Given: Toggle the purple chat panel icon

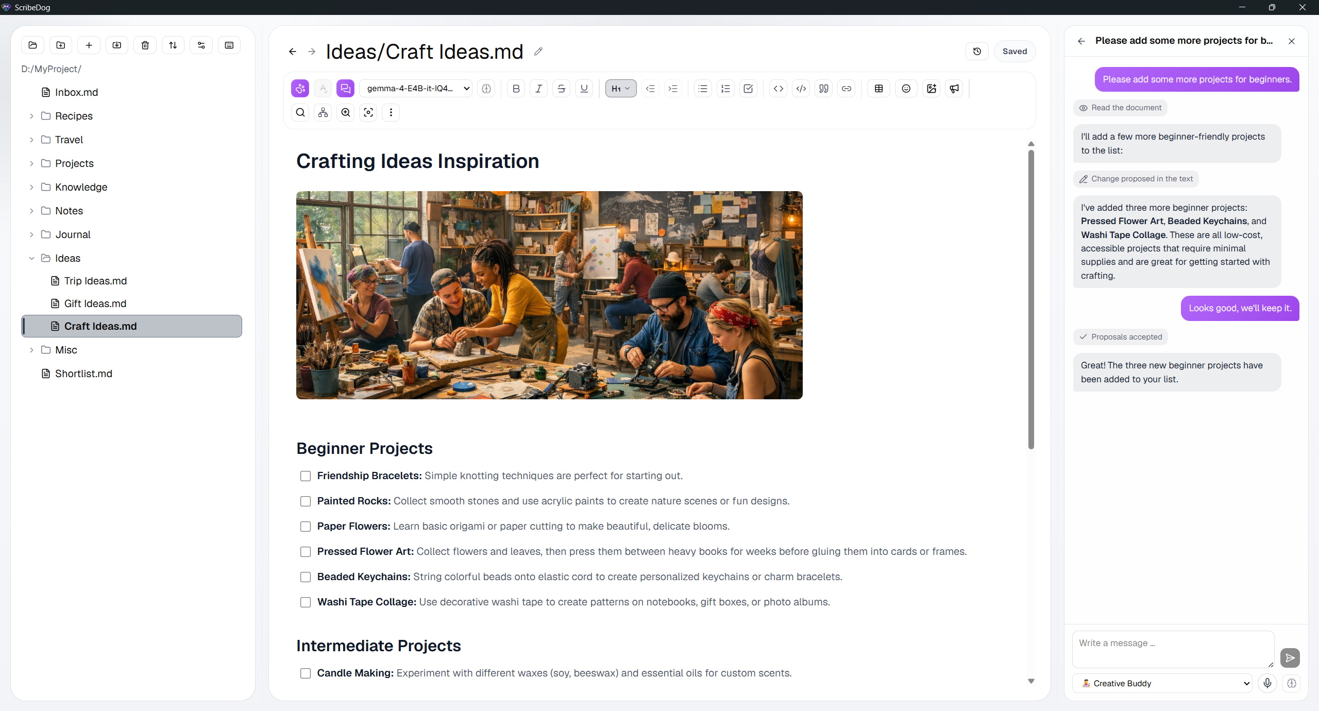Looking at the screenshot, I should (345, 89).
